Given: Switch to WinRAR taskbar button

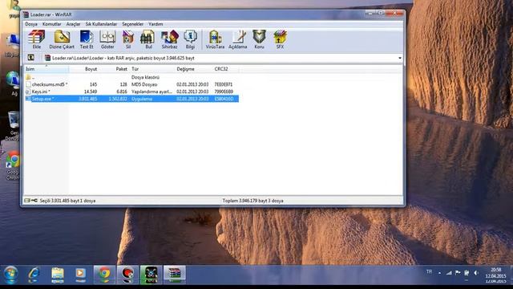Looking at the screenshot, I should 175,275.
